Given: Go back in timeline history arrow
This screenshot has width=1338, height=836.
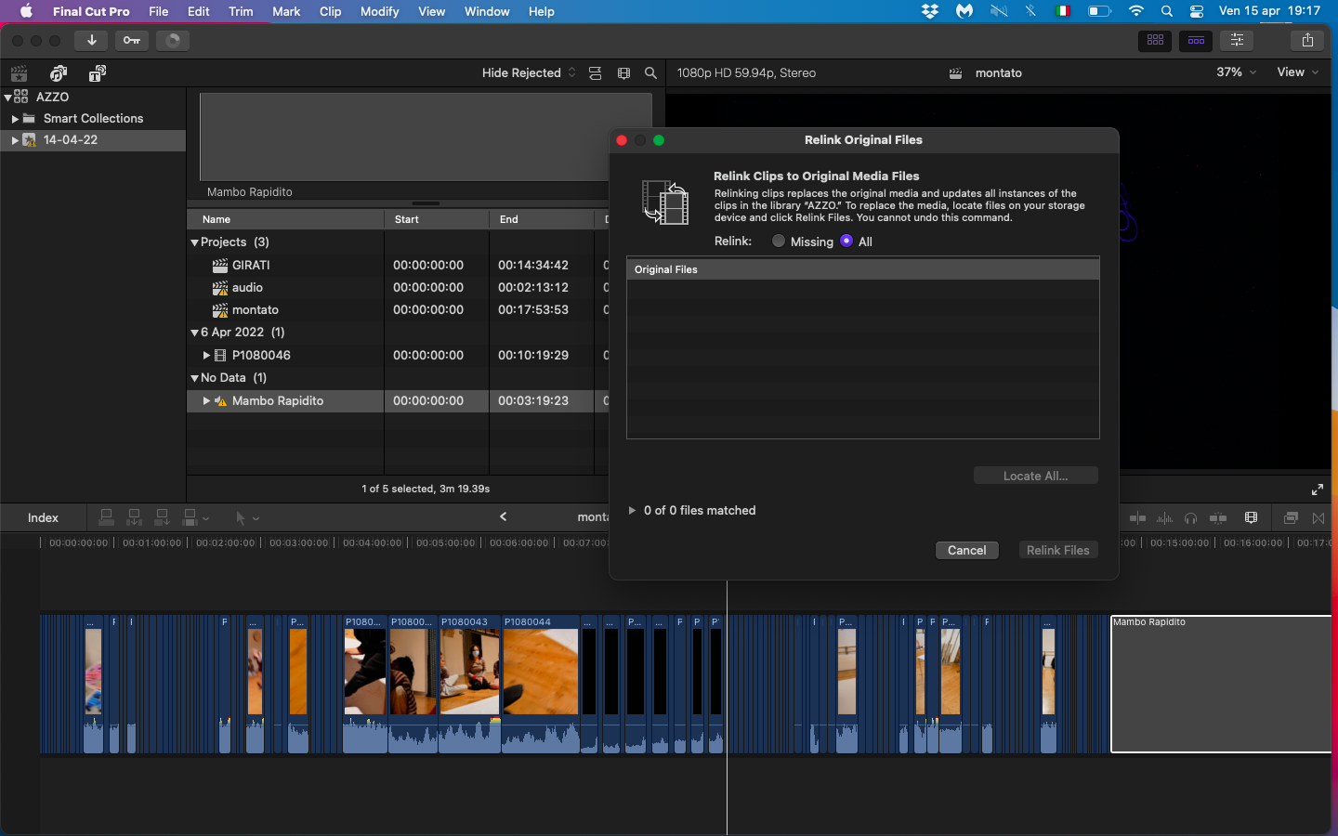Looking at the screenshot, I should pyautogui.click(x=503, y=517).
